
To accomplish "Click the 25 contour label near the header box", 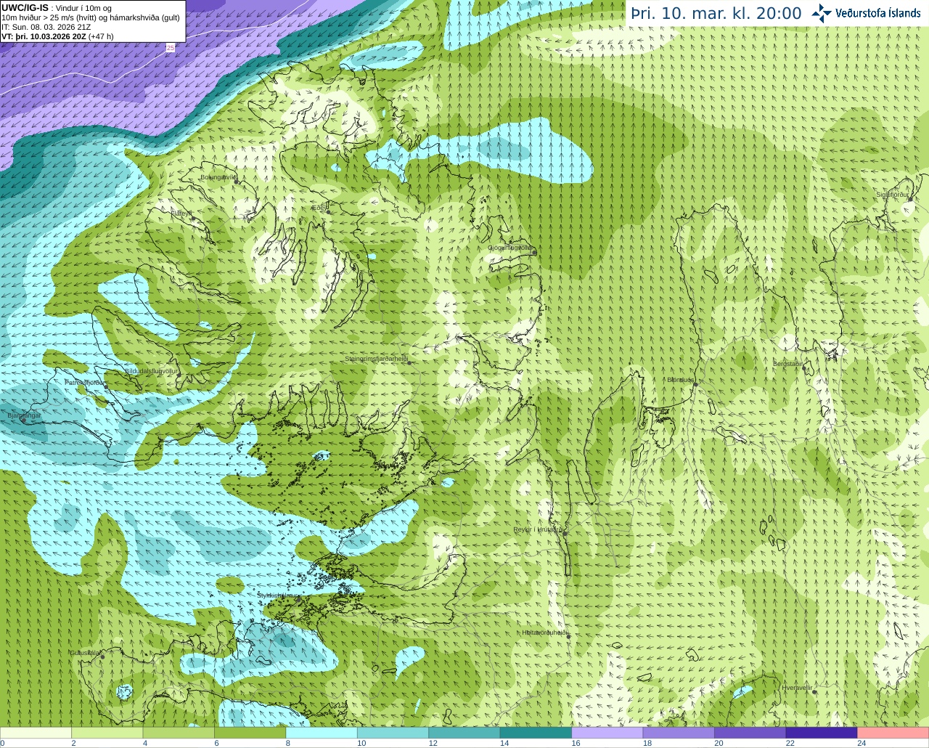I will click(x=171, y=48).
